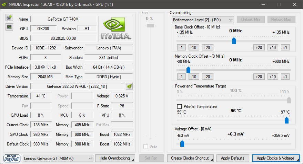Click the Revision value A1

(87, 28)
